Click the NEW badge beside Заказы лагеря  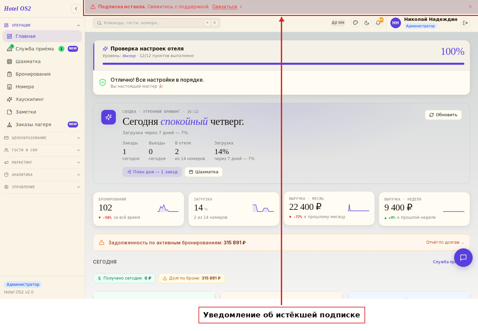[x=73, y=124]
